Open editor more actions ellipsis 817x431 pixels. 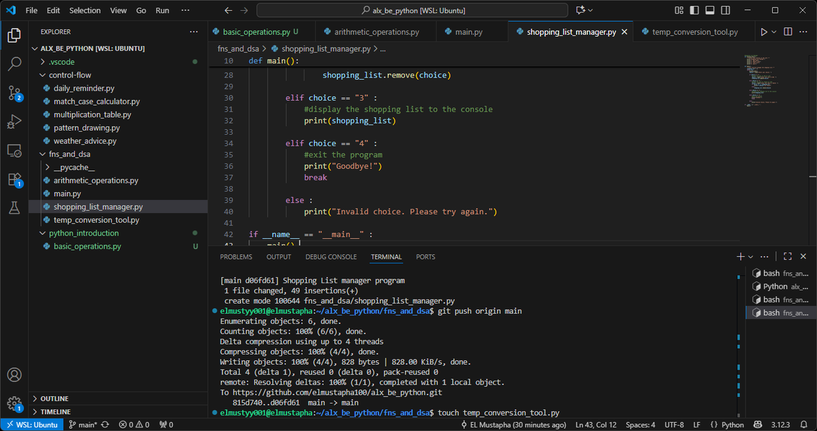click(x=804, y=32)
